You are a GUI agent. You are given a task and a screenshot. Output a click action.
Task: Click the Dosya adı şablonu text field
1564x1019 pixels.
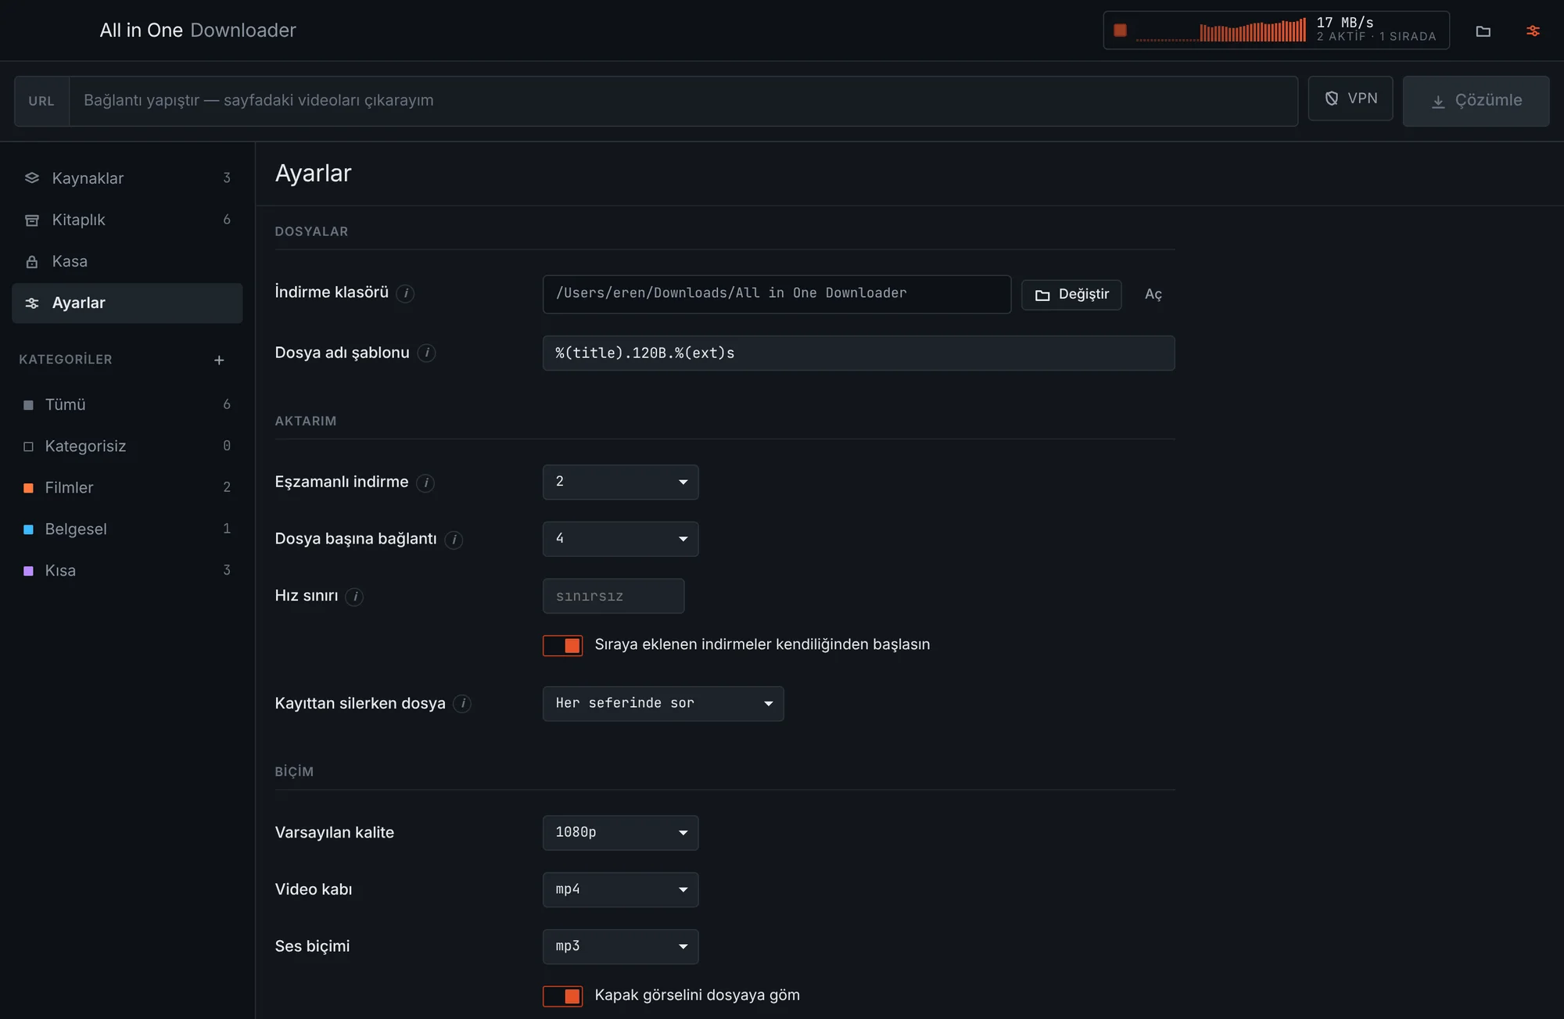(859, 353)
